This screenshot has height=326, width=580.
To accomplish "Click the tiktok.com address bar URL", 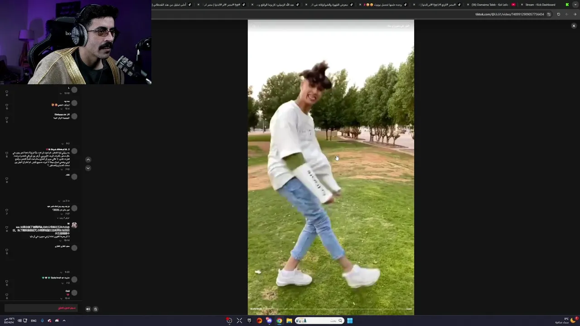I will [x=509, y=14].
